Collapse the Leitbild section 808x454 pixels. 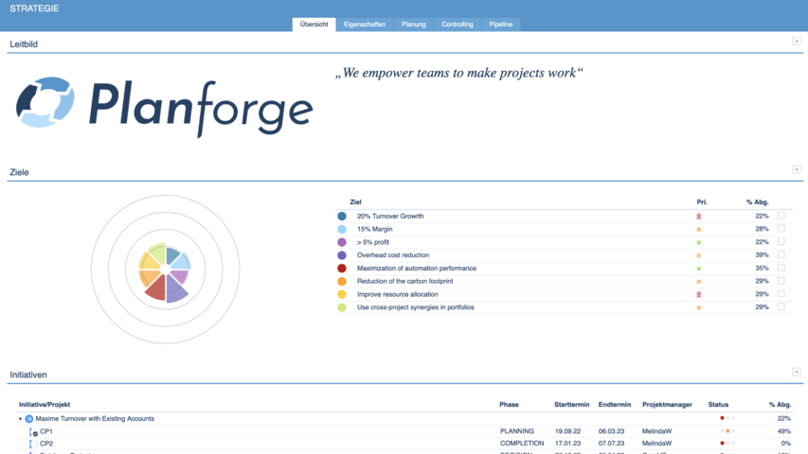click(797, 42)
